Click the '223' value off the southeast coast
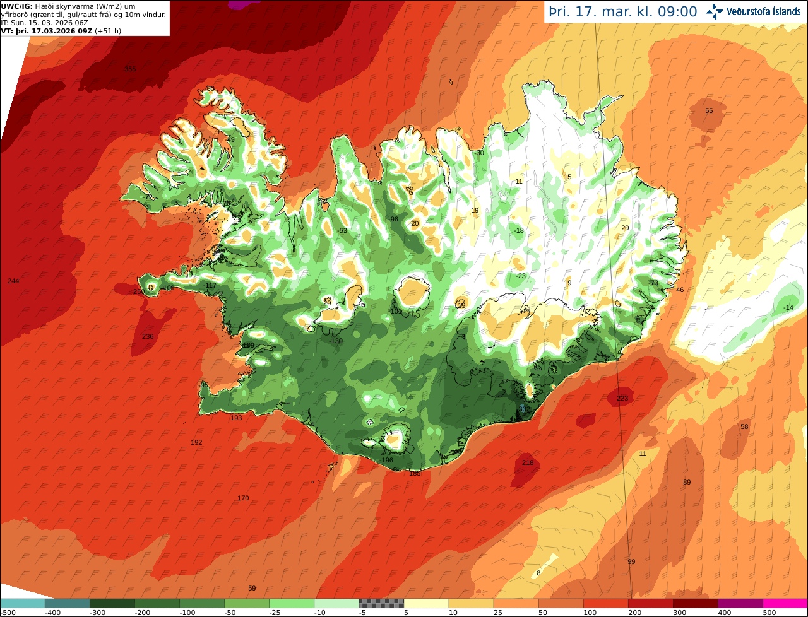This screenshot has width=808, height=617. (622, 398)
